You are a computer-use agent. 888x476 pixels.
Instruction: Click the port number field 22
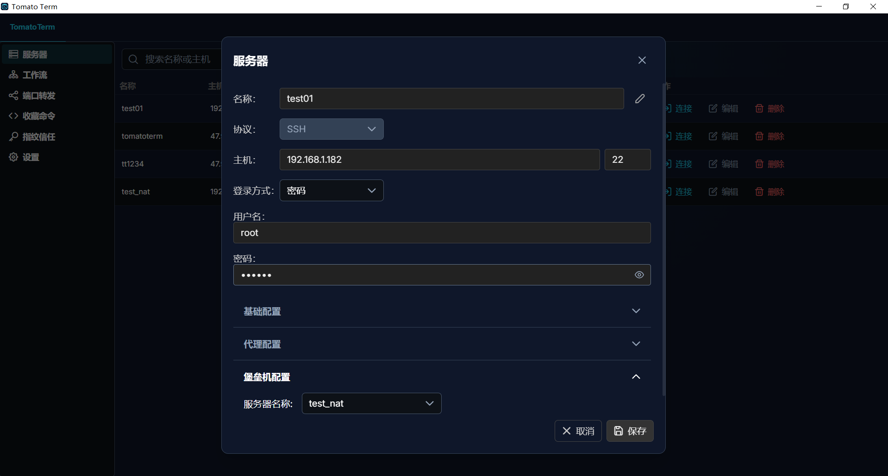[627, 160]
